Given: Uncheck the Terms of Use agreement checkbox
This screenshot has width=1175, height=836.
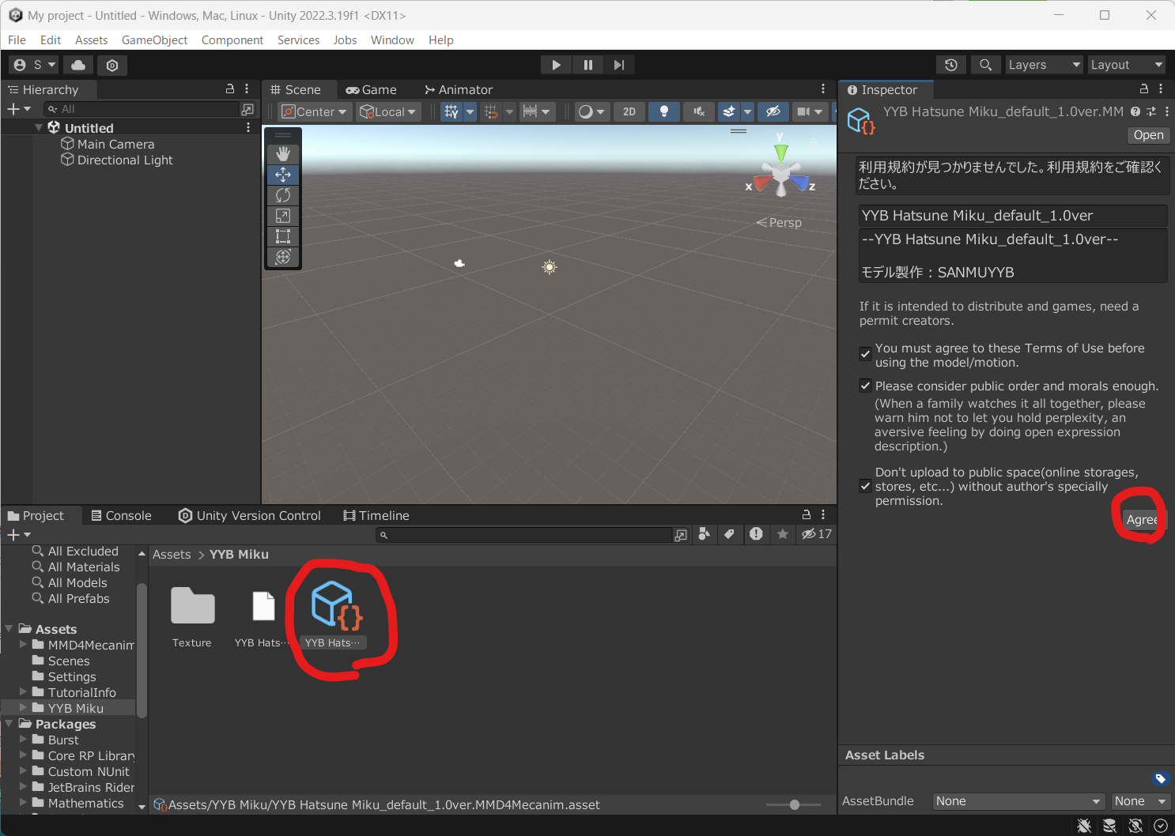Looking at the screenshot, I should [865, 353].
